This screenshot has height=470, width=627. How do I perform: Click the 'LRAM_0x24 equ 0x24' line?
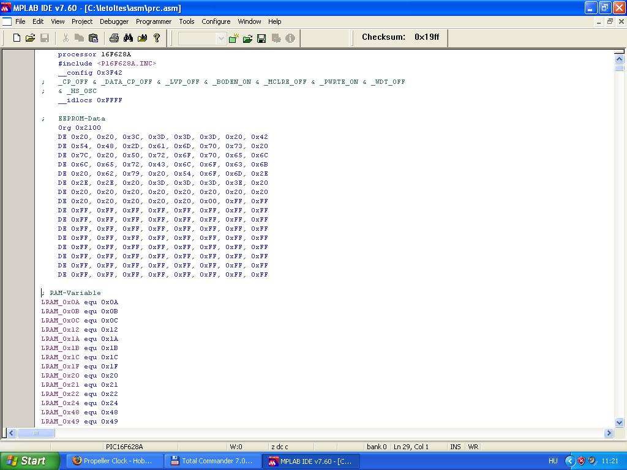80,403
